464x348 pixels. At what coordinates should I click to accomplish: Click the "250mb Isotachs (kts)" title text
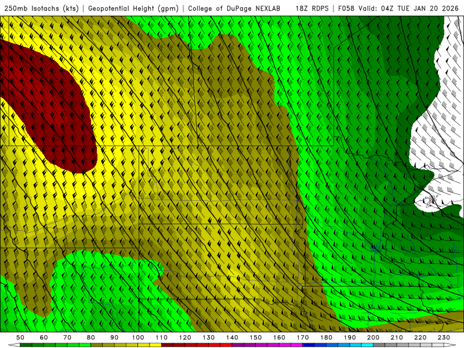(41, 8)
